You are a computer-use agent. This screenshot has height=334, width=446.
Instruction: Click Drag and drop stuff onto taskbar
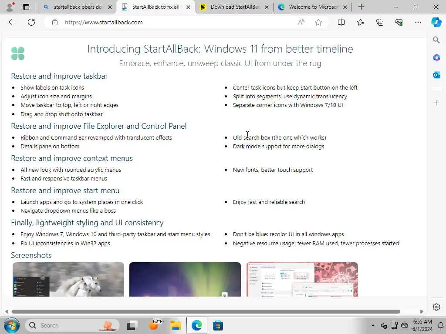[x=61, y=114]
